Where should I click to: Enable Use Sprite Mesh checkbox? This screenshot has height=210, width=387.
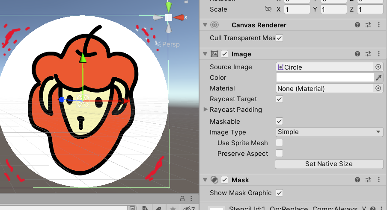click(279, 143)
